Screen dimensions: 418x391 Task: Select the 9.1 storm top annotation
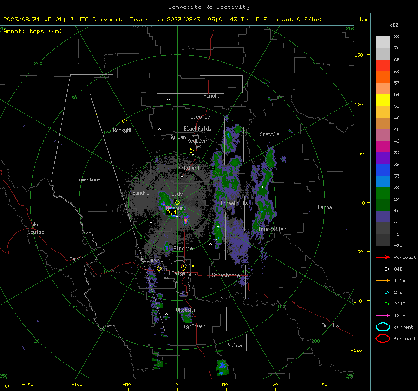(x=171, y=212)
